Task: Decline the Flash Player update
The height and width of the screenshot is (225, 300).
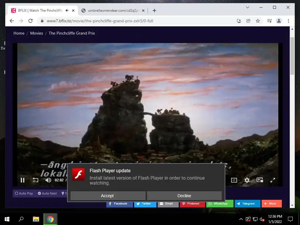Action: pyautogui.click(x=184, y=196)
